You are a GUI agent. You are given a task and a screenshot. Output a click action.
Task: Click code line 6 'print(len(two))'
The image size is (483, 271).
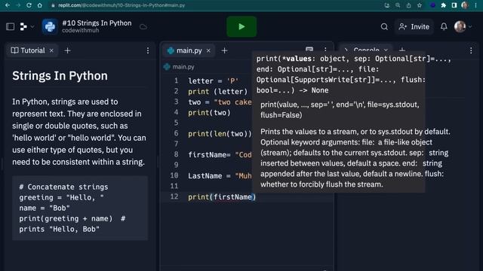coord(220,134)
